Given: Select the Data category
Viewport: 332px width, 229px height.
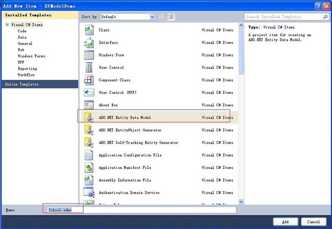Looking at the screenshot, I should coord(22,37).
